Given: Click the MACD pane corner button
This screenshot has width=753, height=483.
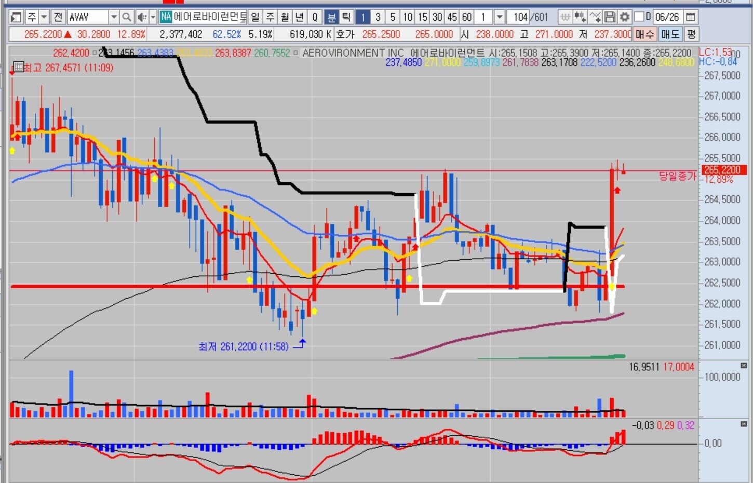Looking at the screenshot, I should 744,424.
